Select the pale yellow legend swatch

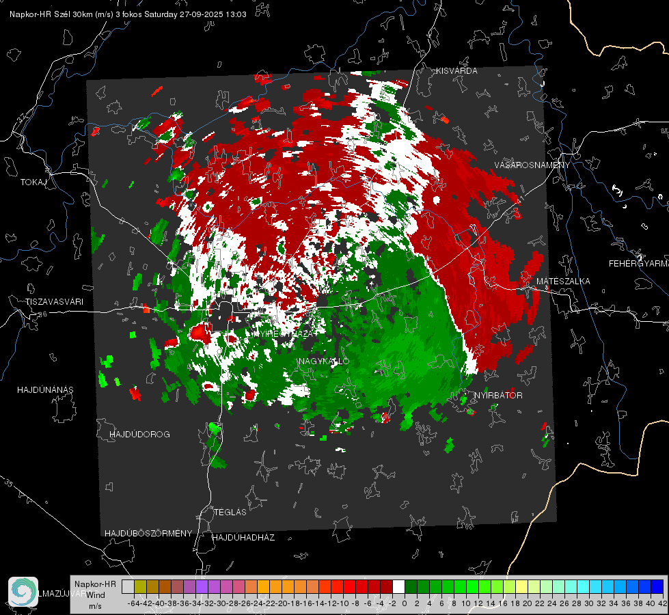tap(521, 587)
